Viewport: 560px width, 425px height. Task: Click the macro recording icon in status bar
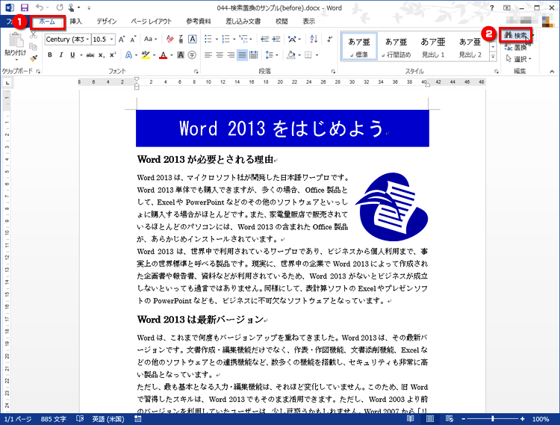click(x=138, y=418)
